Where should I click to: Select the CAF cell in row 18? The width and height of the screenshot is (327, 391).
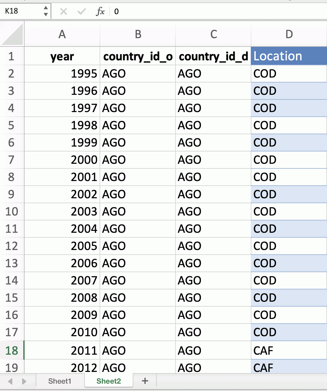click(289, 350)
